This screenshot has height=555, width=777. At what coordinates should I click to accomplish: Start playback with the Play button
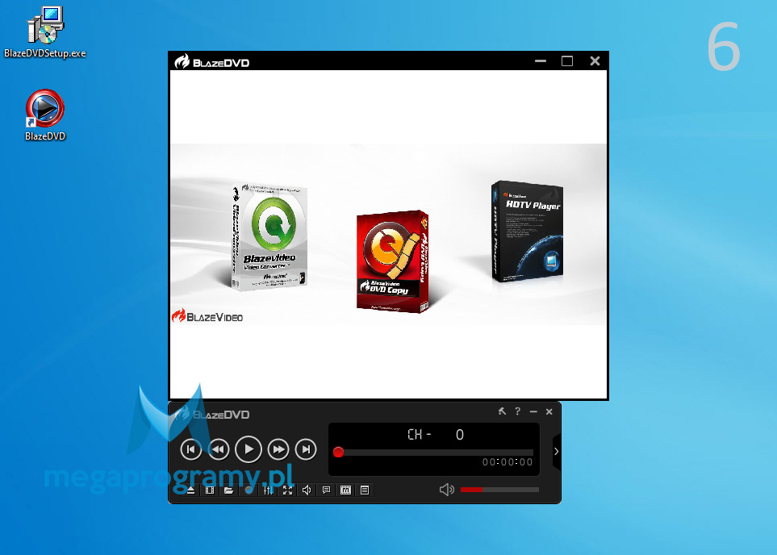[249, 449]
